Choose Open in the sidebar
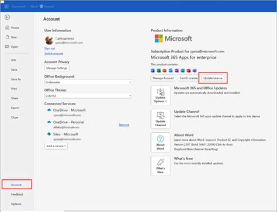Image resolution: width=277 pixels, height=212 pixels. [x=12, y=47]
